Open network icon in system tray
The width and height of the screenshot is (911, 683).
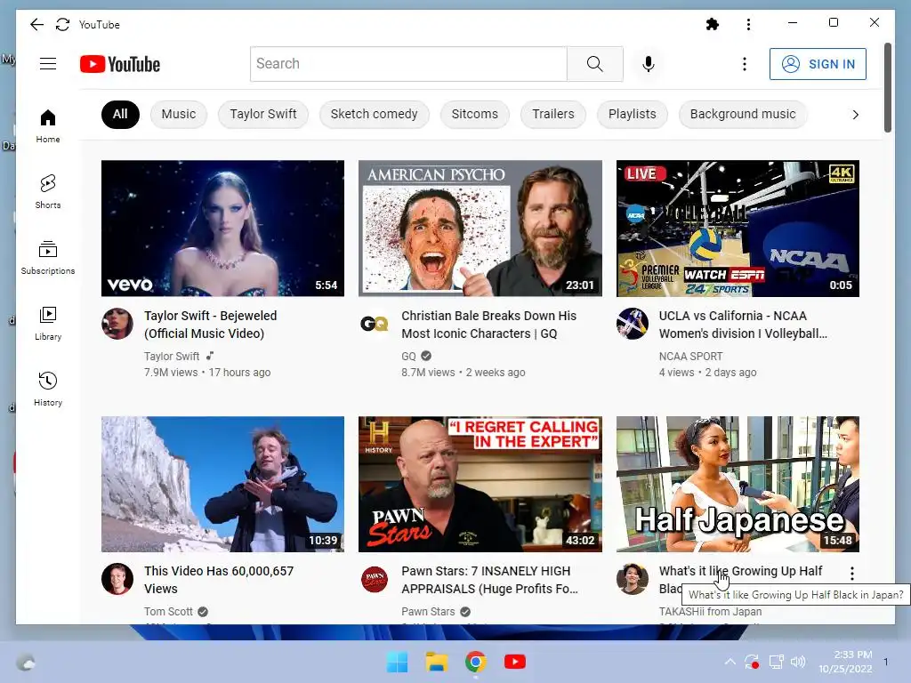[x=776, y=662]
